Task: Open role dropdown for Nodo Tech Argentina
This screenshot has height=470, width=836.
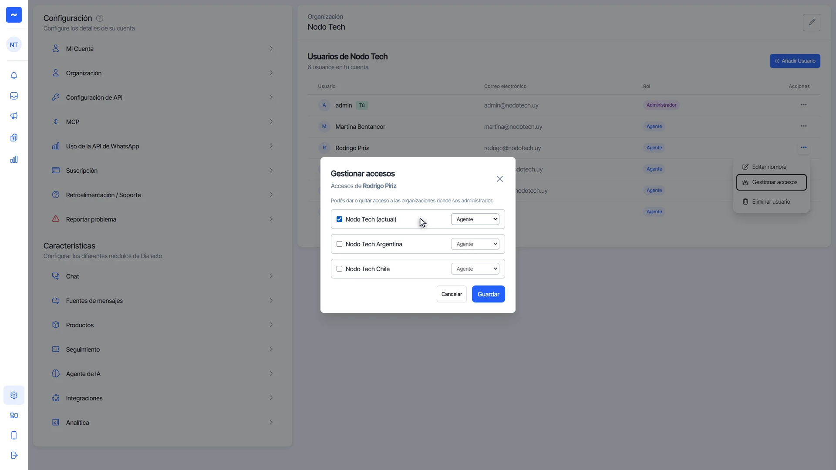Action: tap(475, 244)
